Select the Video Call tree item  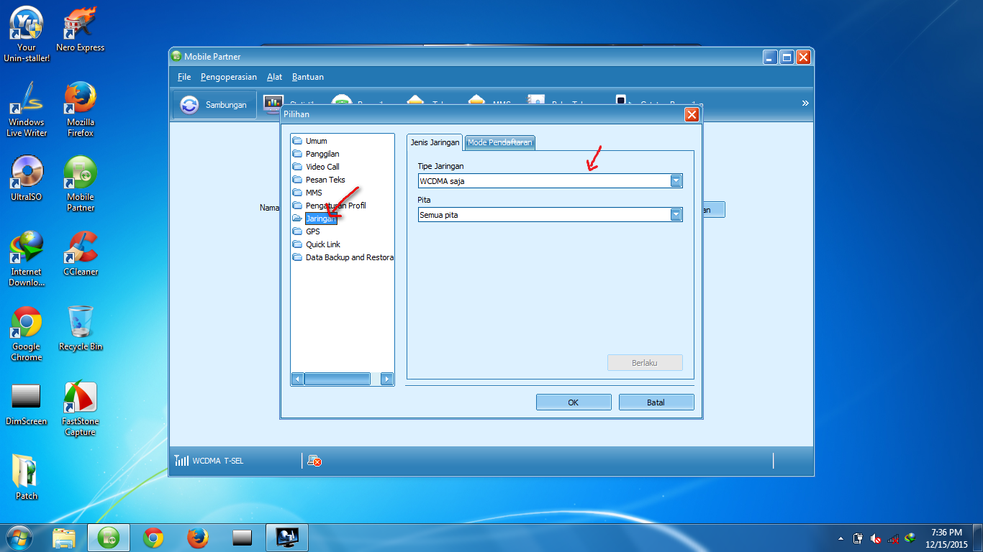coord(322,167)
